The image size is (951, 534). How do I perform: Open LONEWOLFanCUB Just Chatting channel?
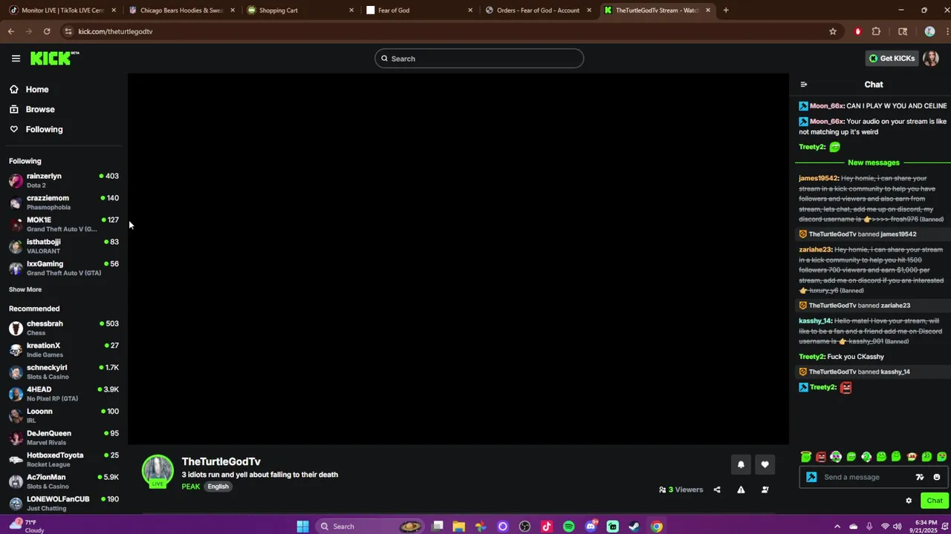[64, 503]
